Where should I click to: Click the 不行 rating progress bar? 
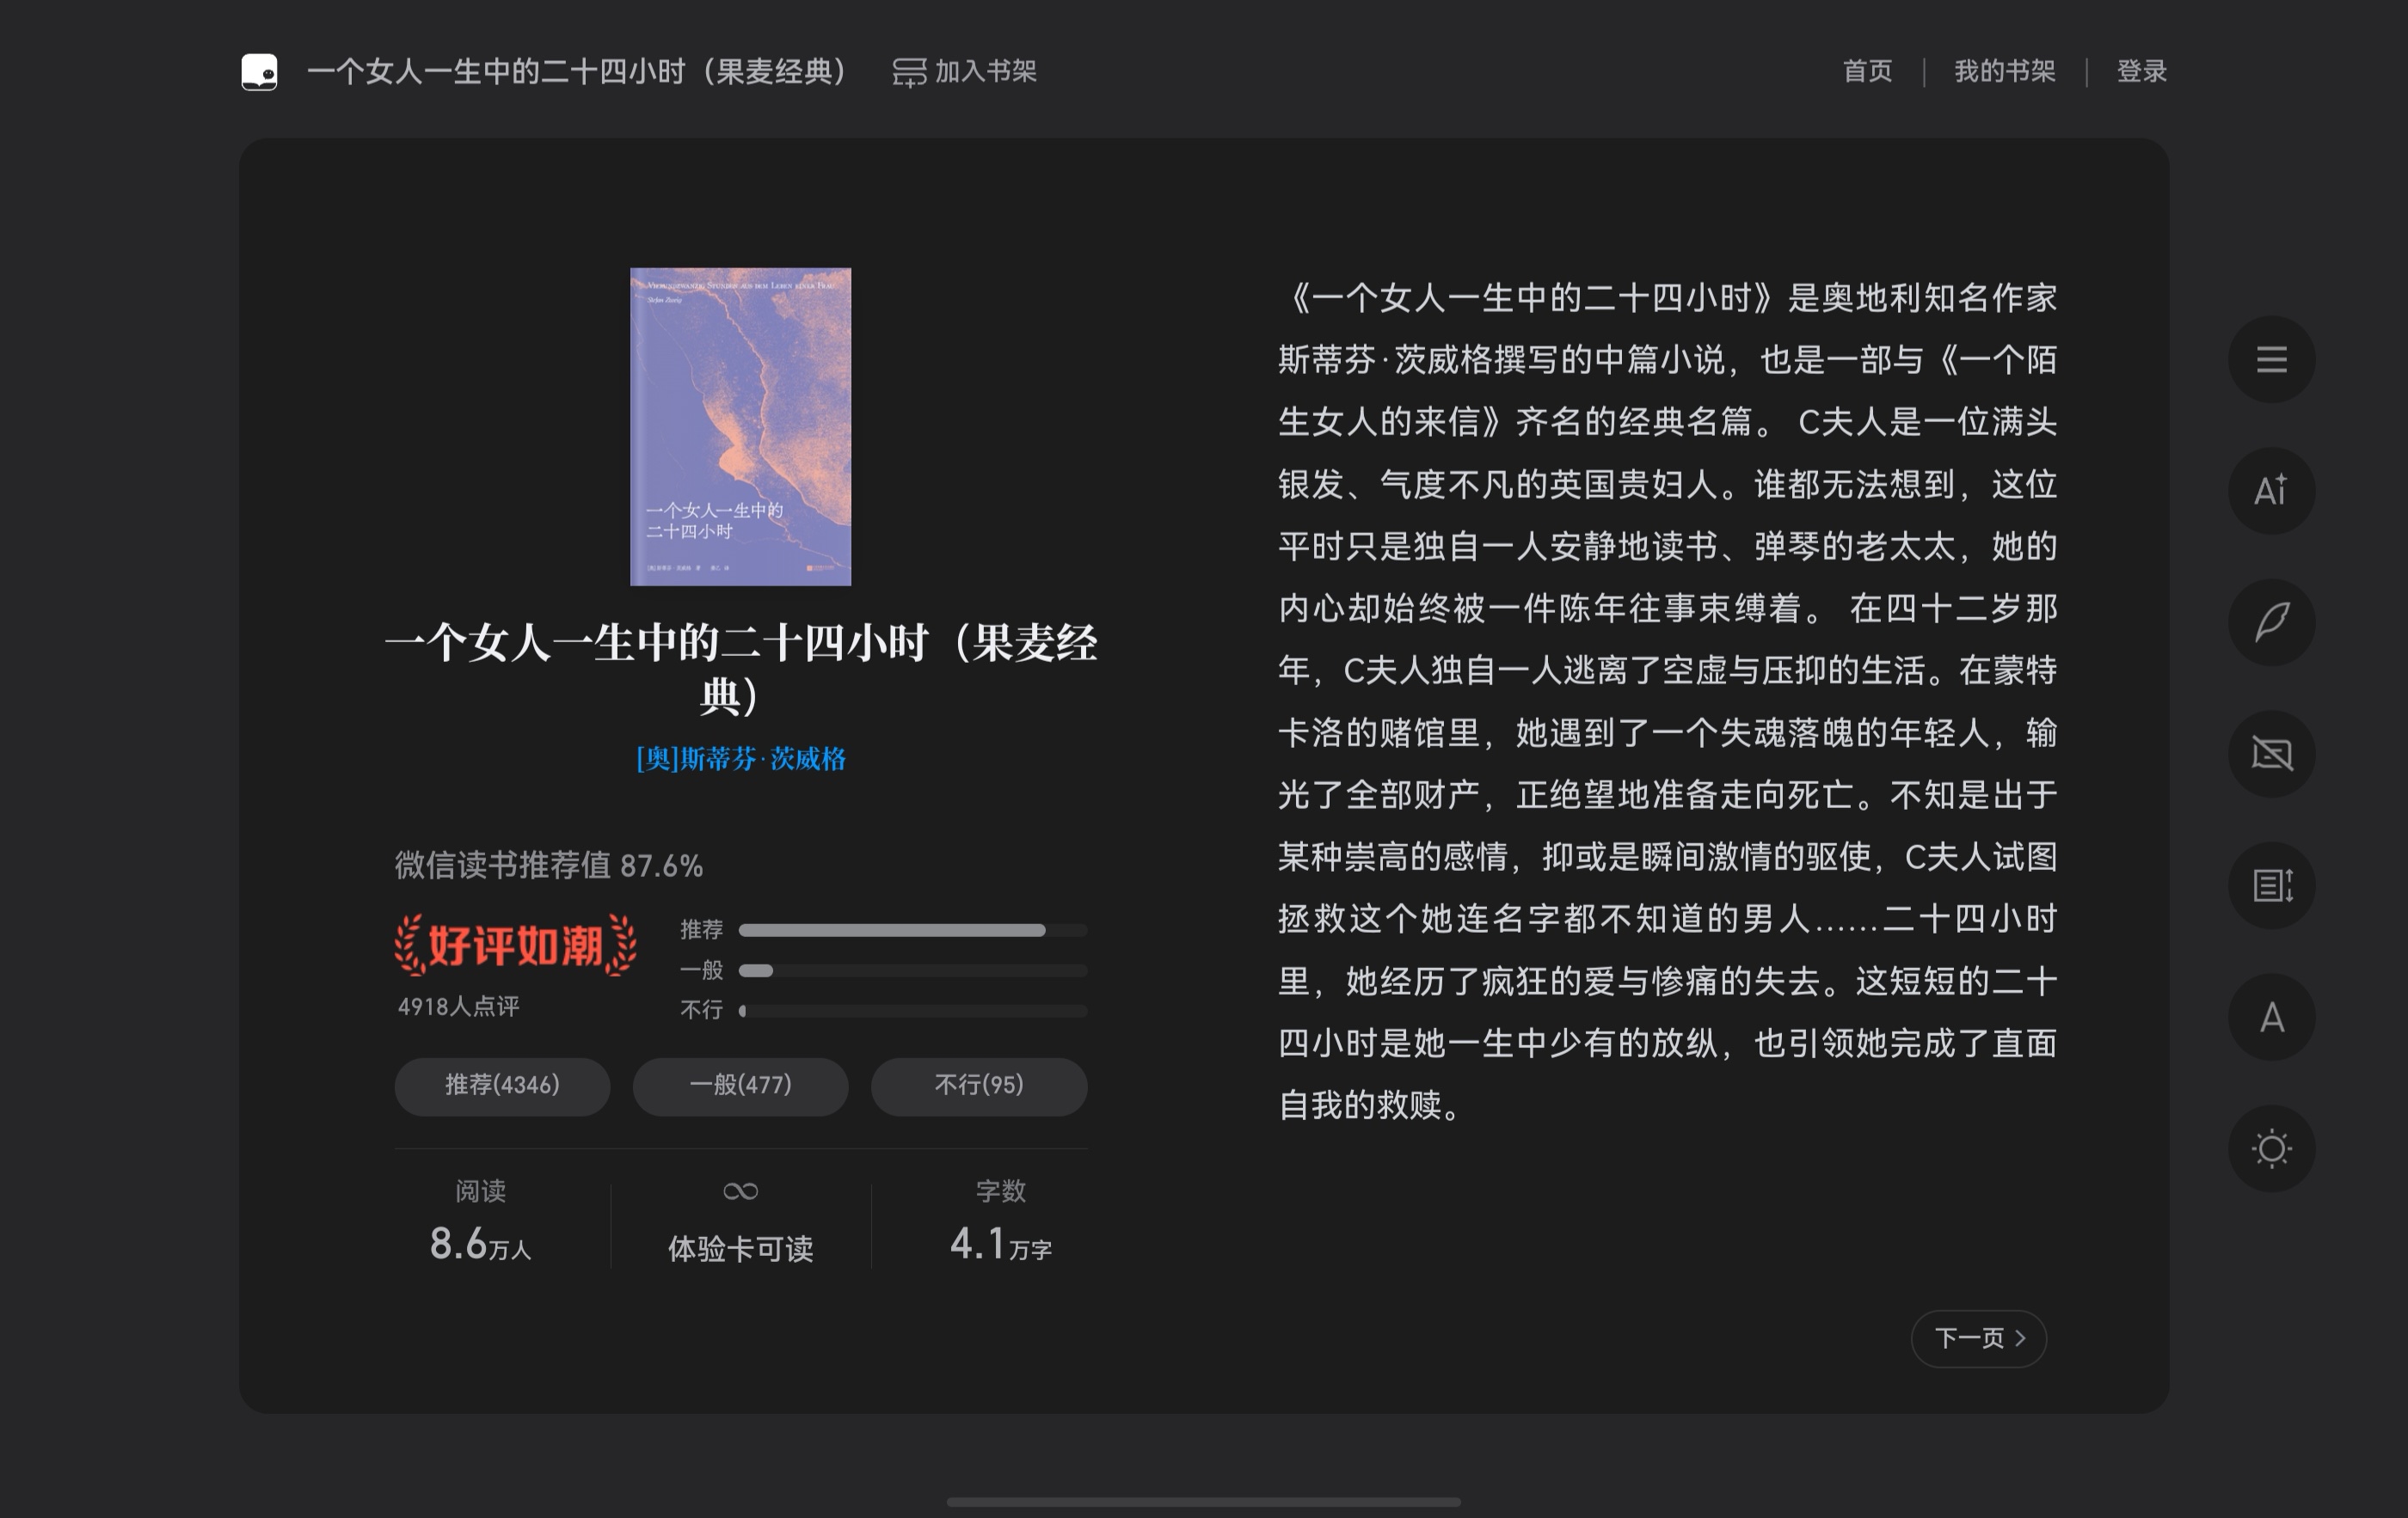tap(912, 1010)
